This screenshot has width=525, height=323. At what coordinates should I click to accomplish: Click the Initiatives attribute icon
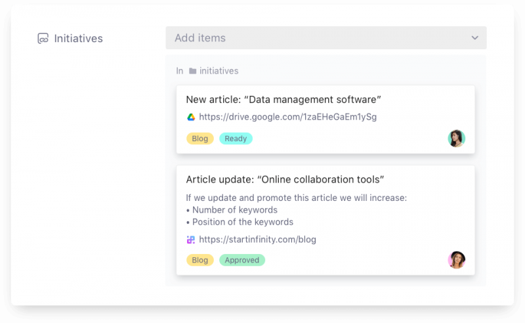pos(43,39)
